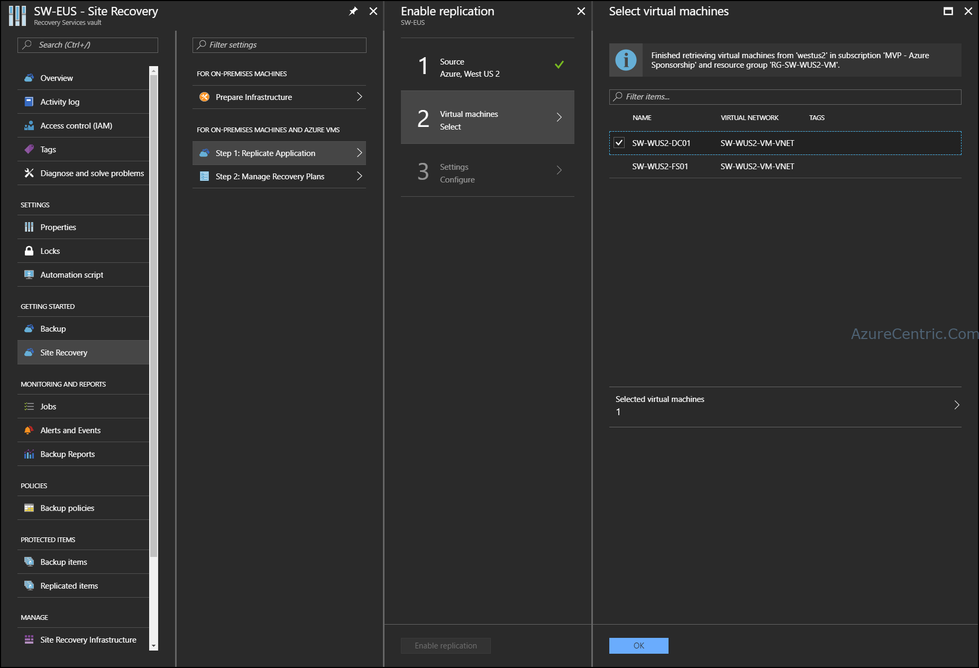Viewport: 979px width, 668px height.
Task: Open the Locks menu item
Action: (84, 251)
